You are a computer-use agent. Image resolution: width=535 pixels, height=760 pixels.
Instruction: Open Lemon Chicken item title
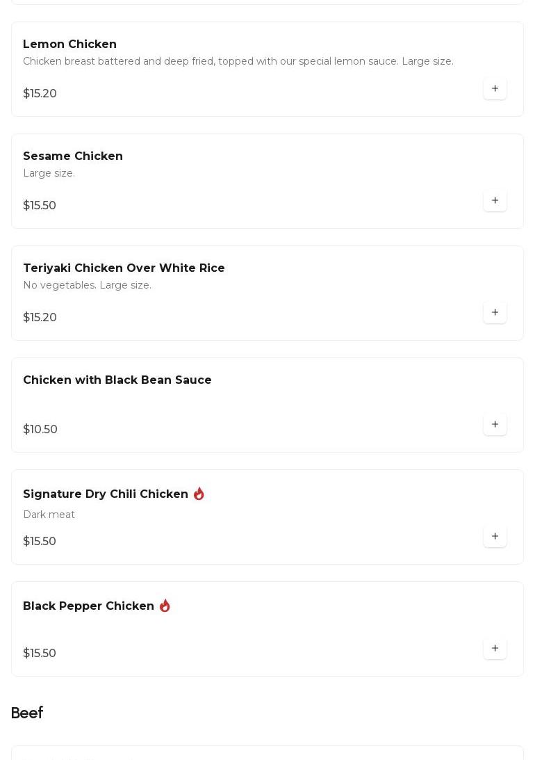pyautogui.click(x=69, y=45)
